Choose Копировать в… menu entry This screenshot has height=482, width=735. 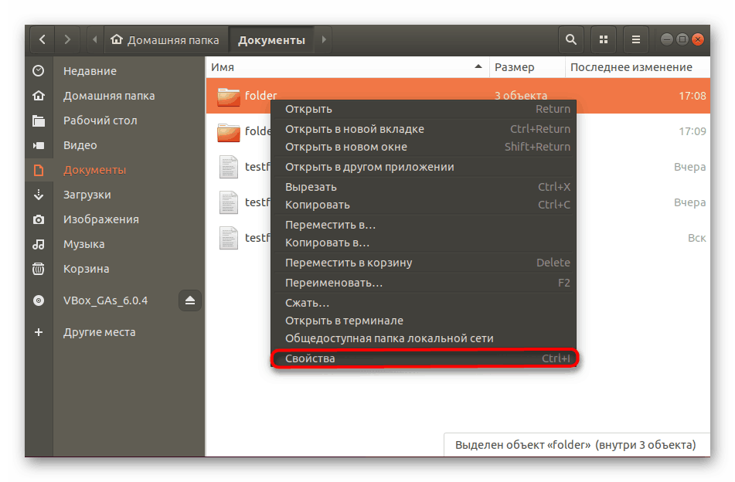coord(424,243)
